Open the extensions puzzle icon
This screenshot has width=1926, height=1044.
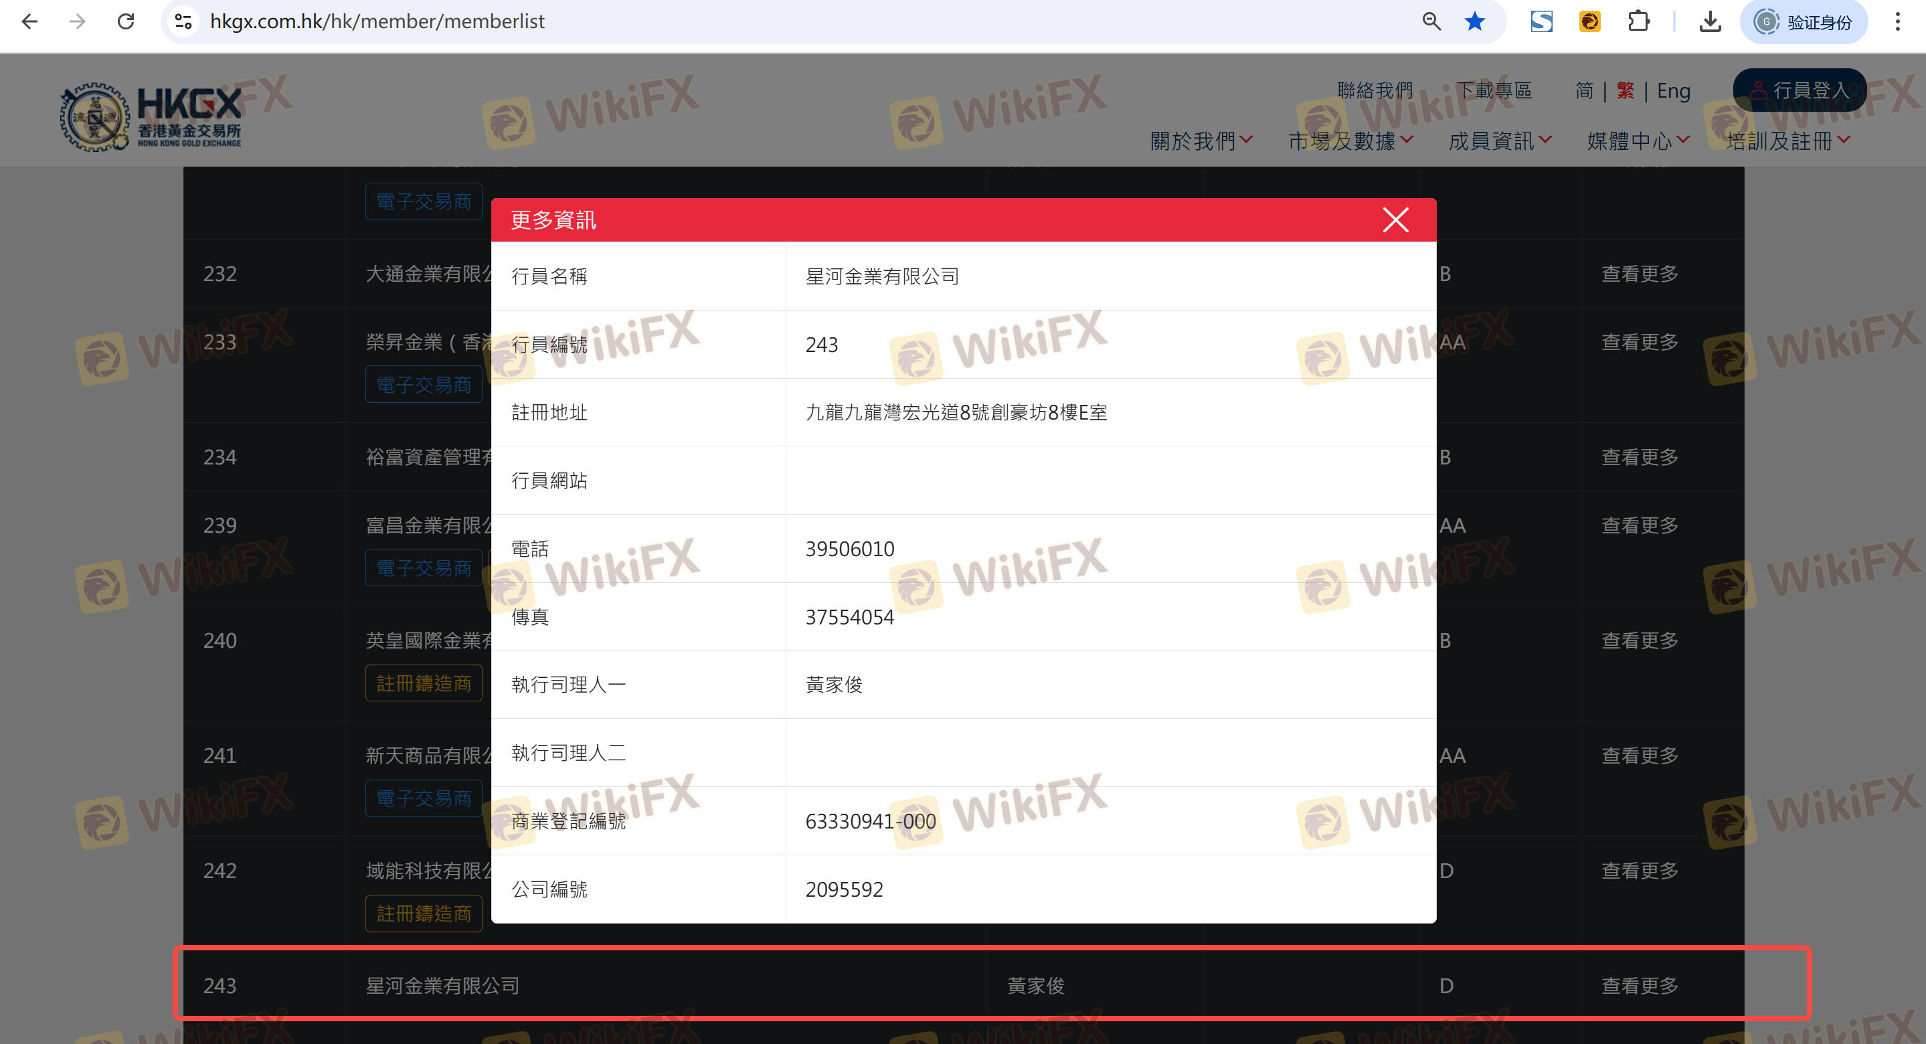(1638, 21)
